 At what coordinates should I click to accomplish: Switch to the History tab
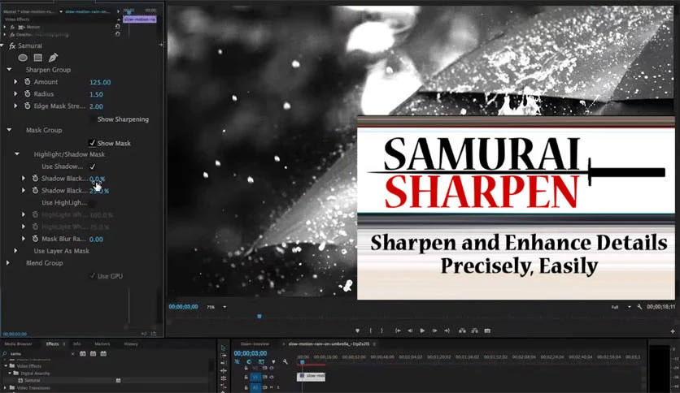(x=131, y=344)
